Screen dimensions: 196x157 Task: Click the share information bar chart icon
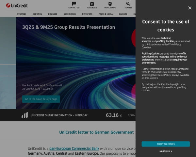click(x=25, y=115)
